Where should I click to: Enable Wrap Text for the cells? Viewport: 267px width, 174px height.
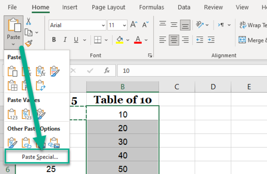251,25
